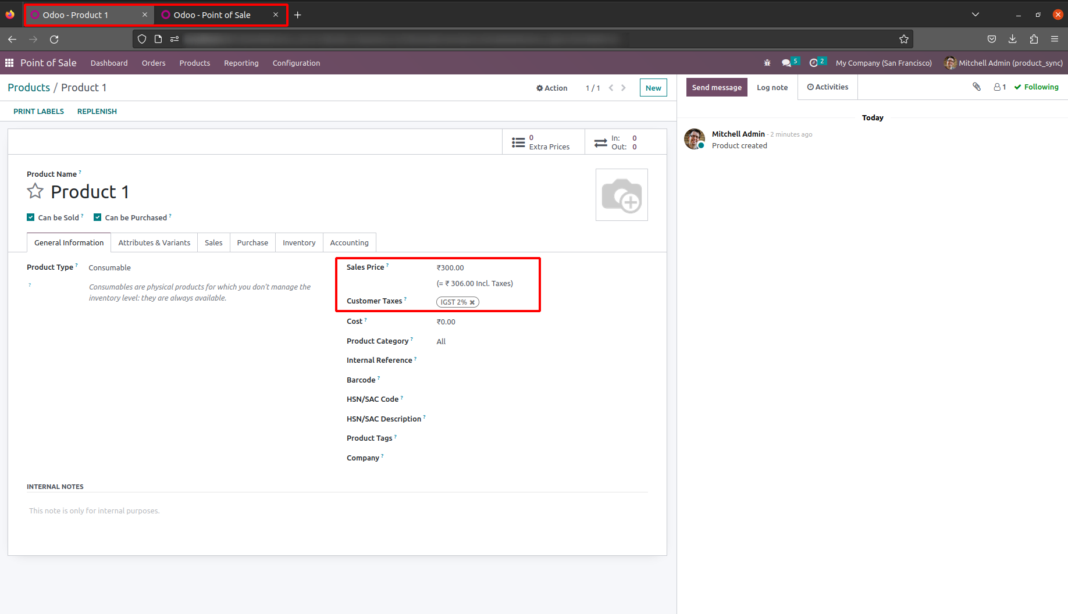Switch to Purchase tab

pos(252,242)
